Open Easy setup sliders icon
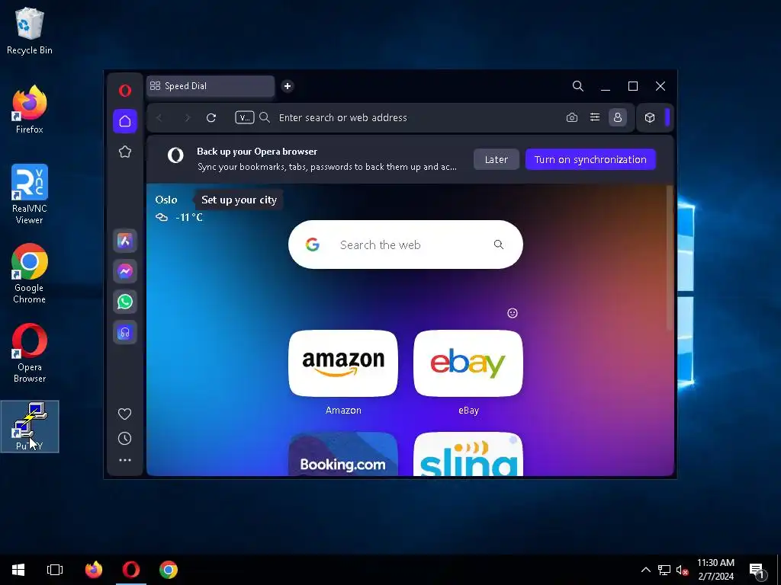 595,117
